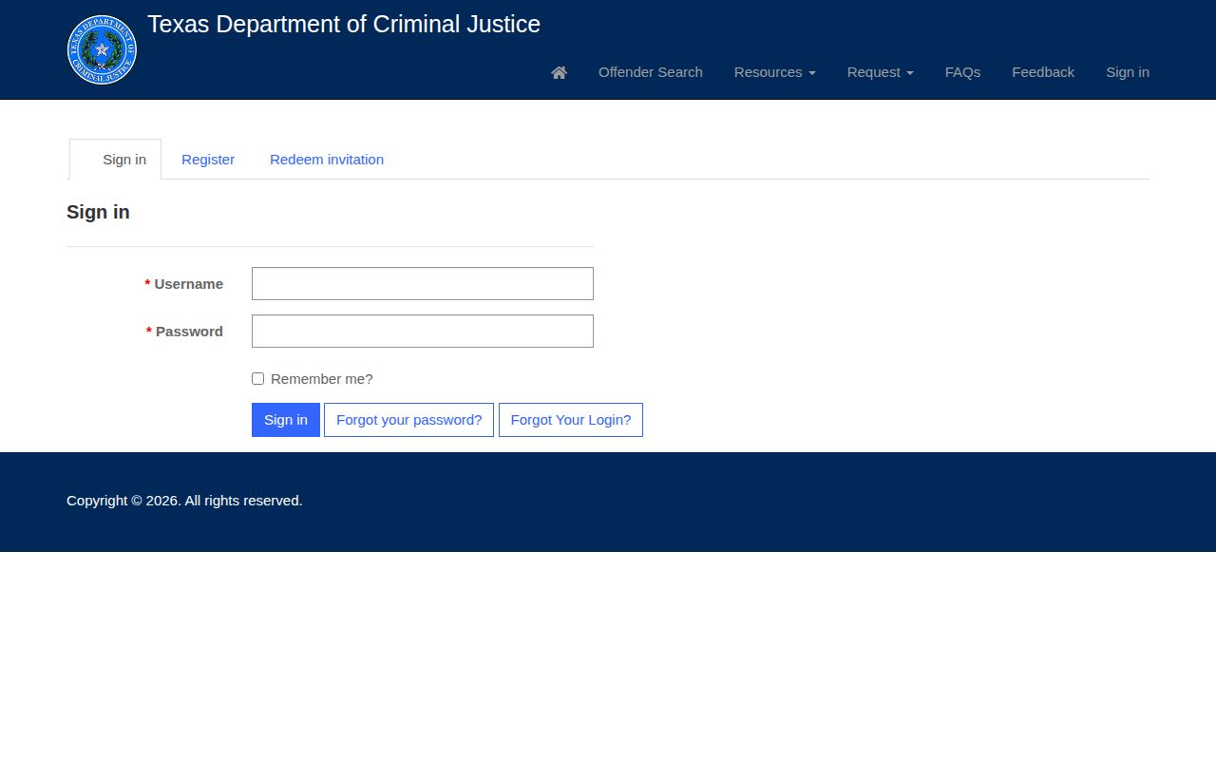
Task: Click the Texas Department of Criminal Justice seal logo
Action: tap(102, 49)
